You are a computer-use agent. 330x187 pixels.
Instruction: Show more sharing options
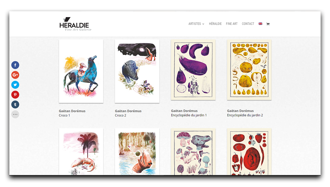click(x=15, y=114)
